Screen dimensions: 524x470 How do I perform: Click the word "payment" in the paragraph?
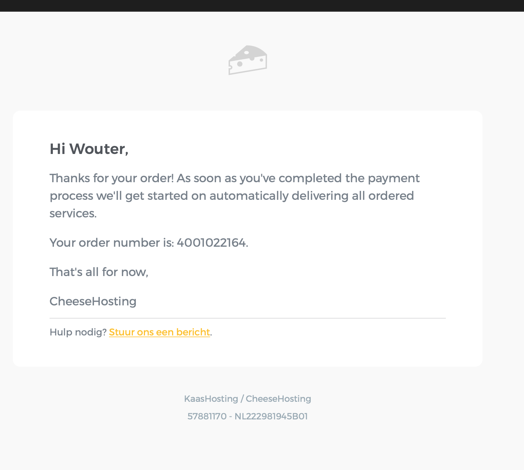393,178
